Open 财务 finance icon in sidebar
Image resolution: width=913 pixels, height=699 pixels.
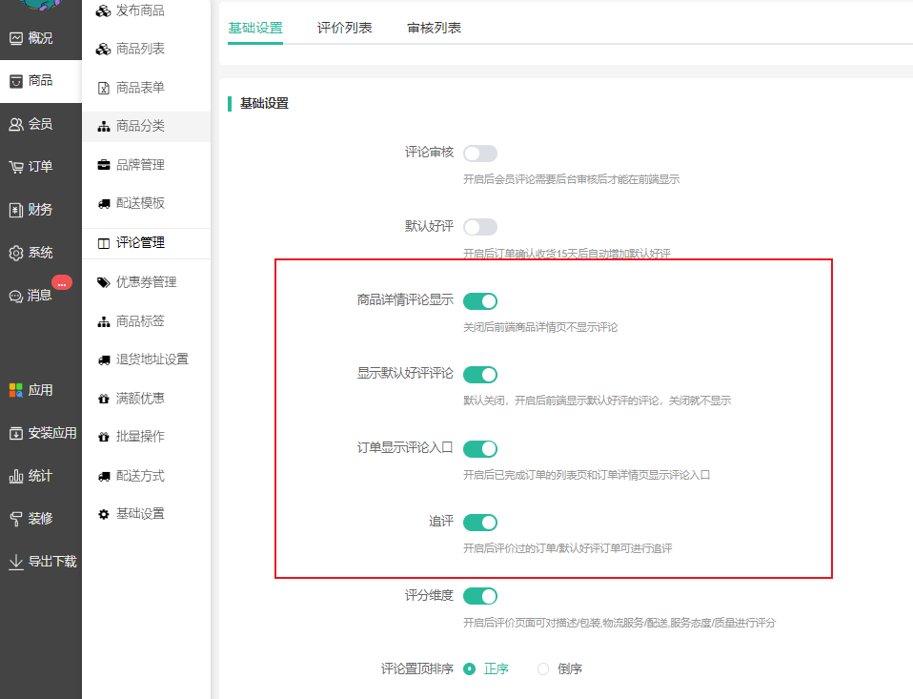coord(16,210)
